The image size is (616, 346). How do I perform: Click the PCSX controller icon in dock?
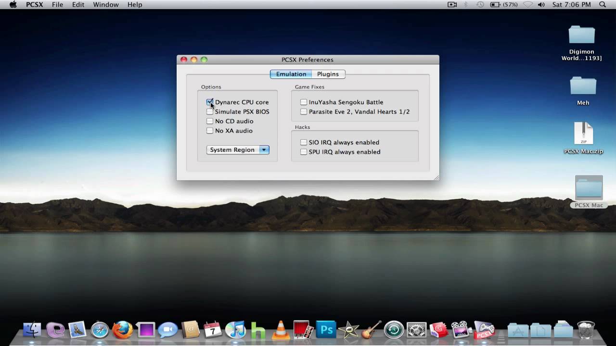pos(484,330)
